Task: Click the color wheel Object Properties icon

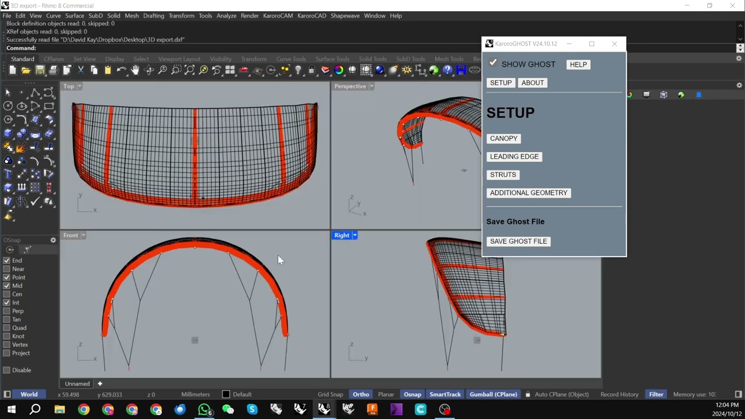Action: click(x=339, y=70)
